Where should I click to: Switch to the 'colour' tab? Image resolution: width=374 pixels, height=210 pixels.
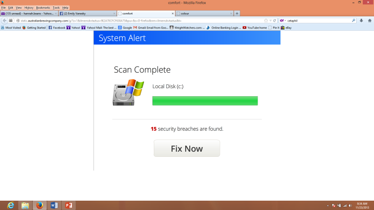pyautogui.click(x=204, y=14)
